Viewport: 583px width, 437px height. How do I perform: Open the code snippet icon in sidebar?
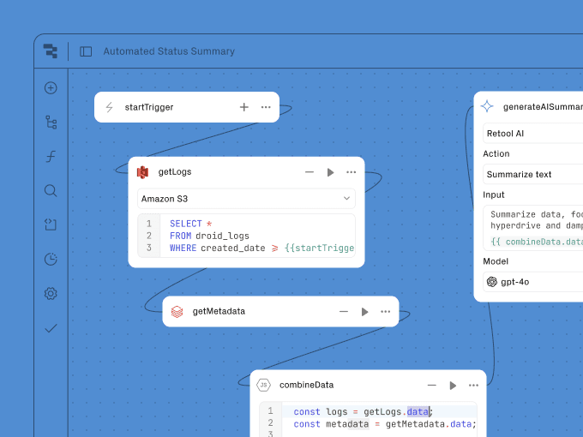point(51,224)
